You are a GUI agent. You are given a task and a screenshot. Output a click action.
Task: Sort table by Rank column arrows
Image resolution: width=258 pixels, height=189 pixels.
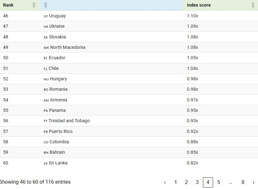point(34,5)
